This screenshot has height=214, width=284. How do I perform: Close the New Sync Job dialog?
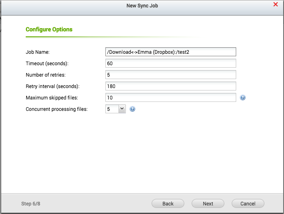(275, 4)
